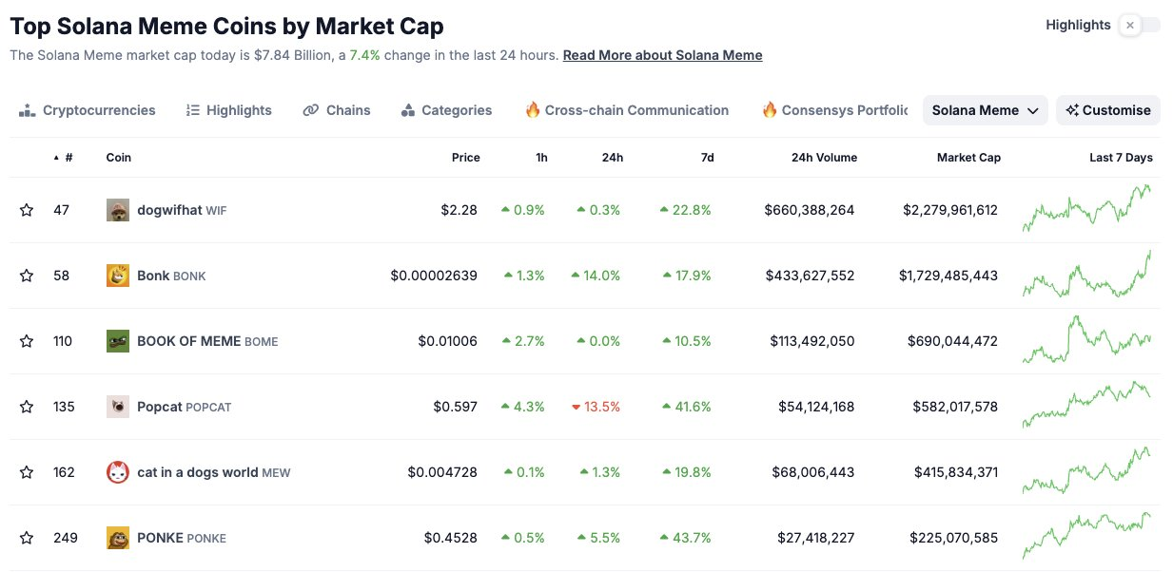Click the cat in a dogs world logo
The width and height of the screenshot is (1173, 572).
coord(117,472)
